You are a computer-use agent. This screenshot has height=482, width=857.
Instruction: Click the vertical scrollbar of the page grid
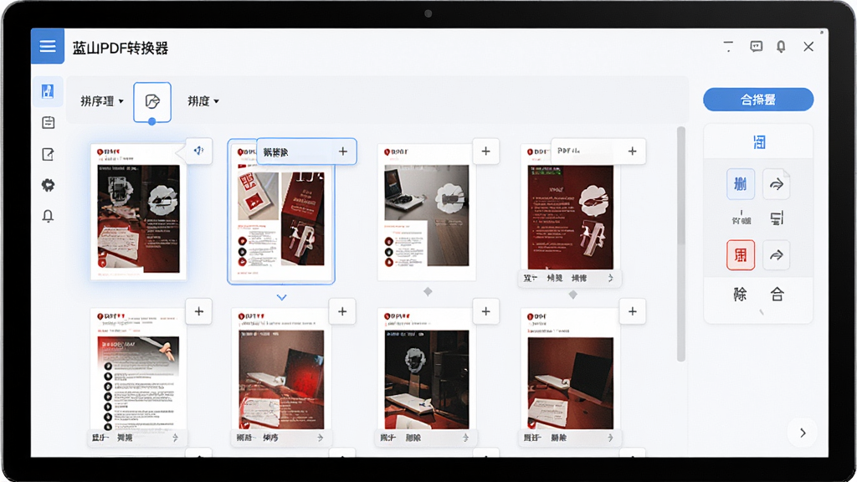(x=680, y=244)
